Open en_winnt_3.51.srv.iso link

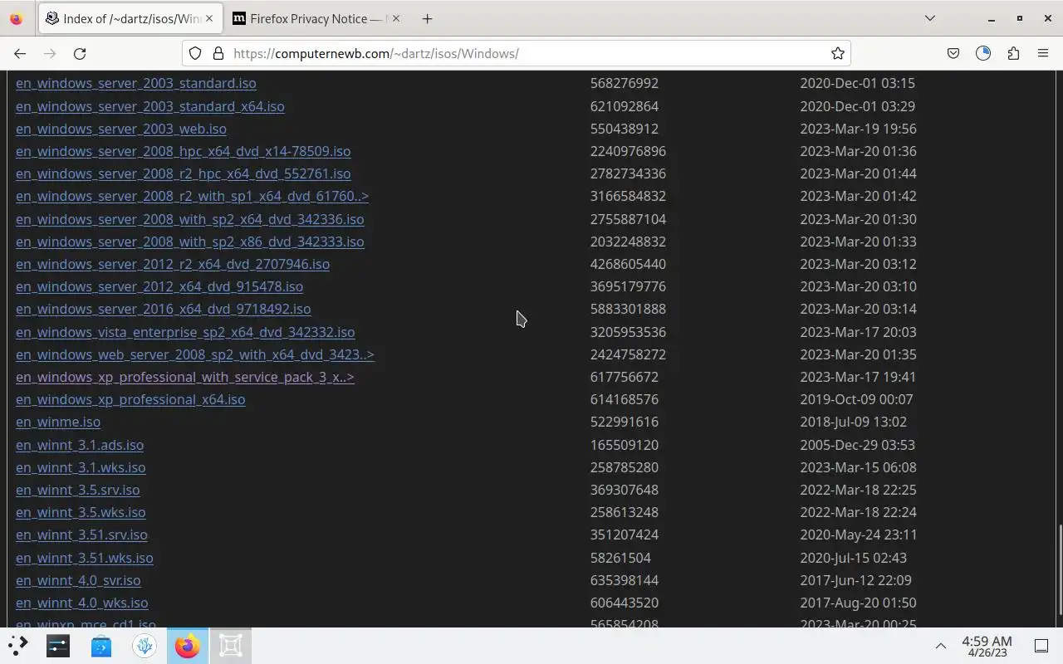(x=81, y=535)
